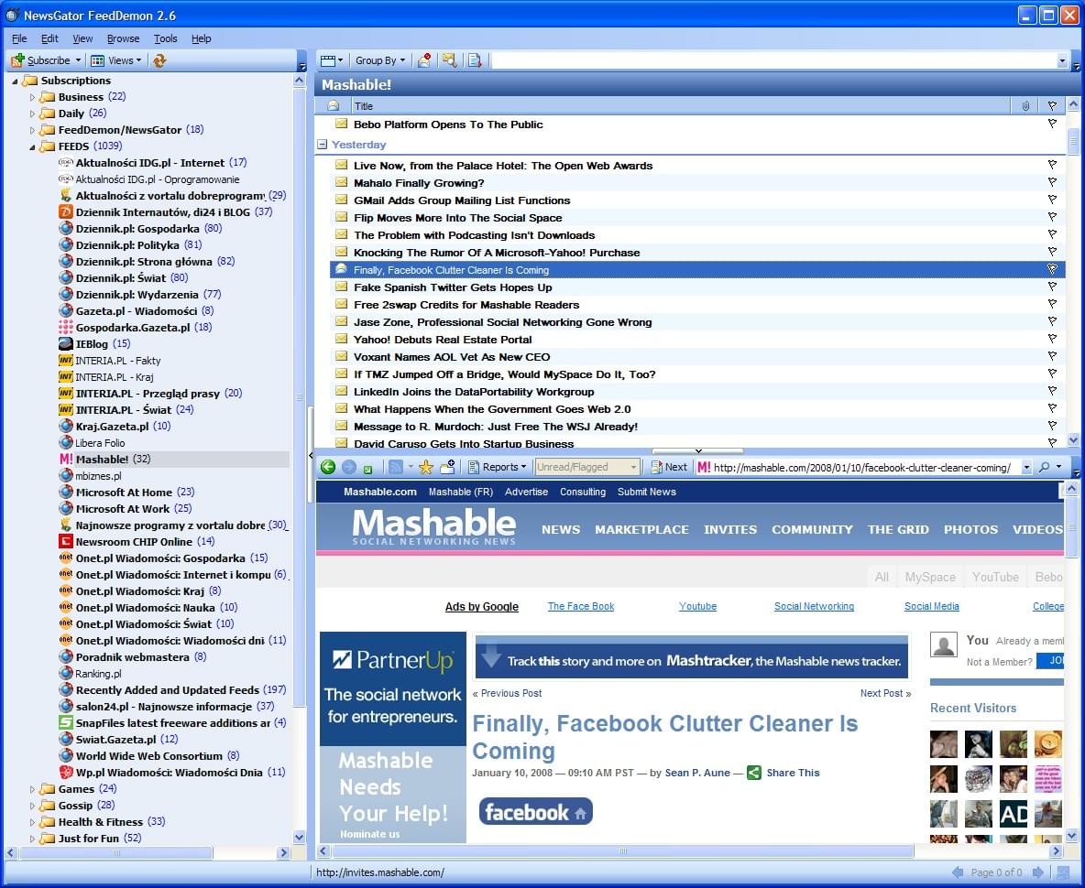Toggle read envelope for 'LinkedIn Joins the DataPortability Workgroup'
Viewport: 1085px width, 888px height.
341,390
